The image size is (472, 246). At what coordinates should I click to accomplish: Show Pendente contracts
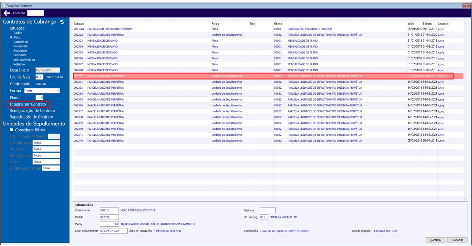(x=20, y=55)
